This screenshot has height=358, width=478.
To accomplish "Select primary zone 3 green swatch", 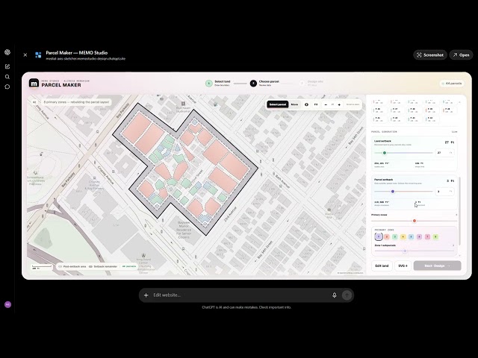I will click(x=395, y=236).
